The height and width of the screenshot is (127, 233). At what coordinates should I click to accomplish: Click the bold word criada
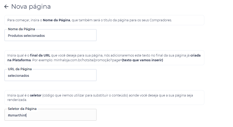(x=195, y=55)
